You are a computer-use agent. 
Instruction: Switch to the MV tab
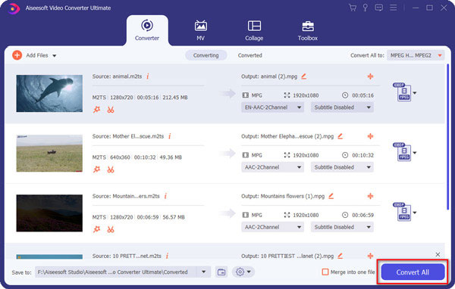[x=200, y=30]
